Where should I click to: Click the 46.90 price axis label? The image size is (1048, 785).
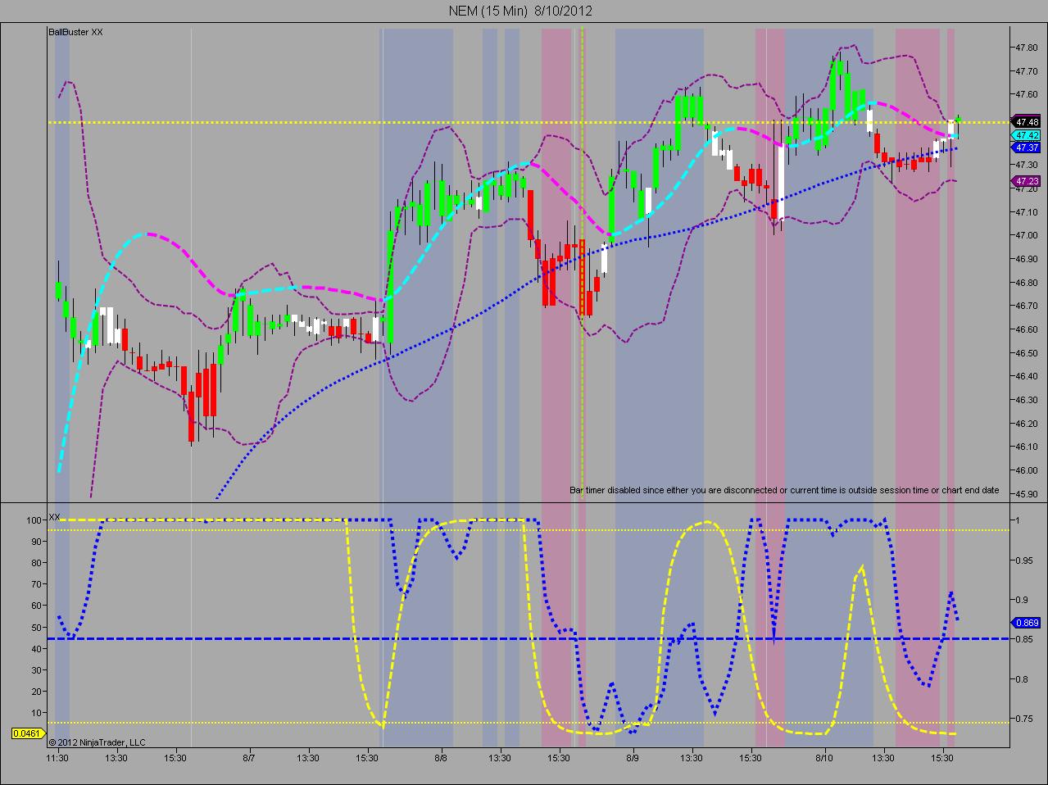click(x=1028, y=259)
